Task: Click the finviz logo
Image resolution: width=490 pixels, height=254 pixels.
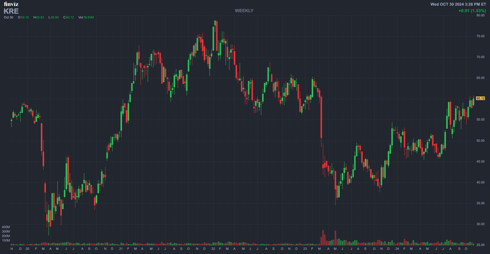Action: click(11, 4)
